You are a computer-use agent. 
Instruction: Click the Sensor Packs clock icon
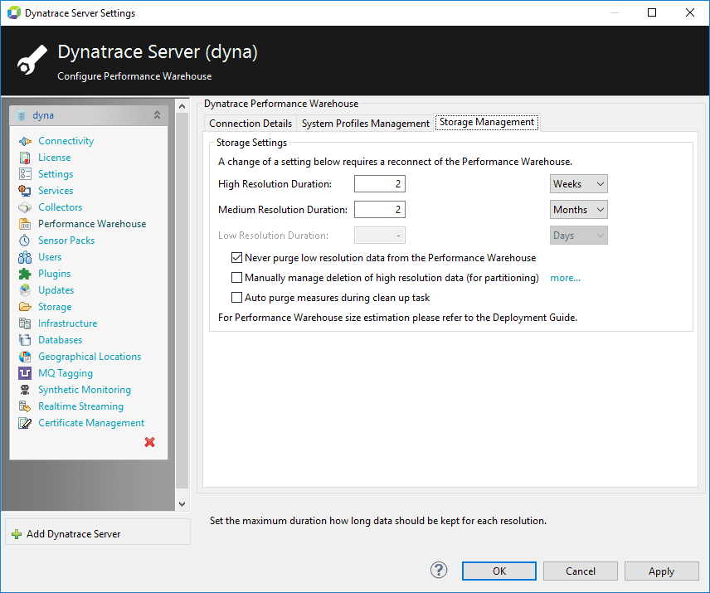pyautogui.click(x=25, y=241)
